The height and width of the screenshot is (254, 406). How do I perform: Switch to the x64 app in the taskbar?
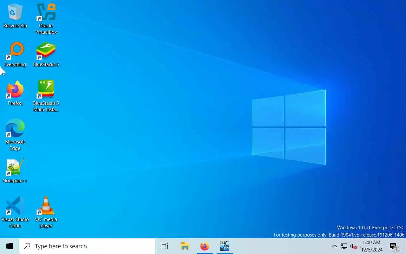tap(225, 246)
